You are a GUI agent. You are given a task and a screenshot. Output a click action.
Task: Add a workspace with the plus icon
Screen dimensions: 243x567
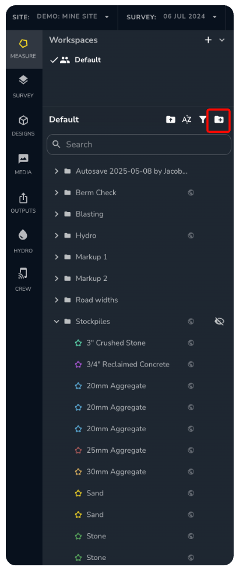[x=208, y=40]
